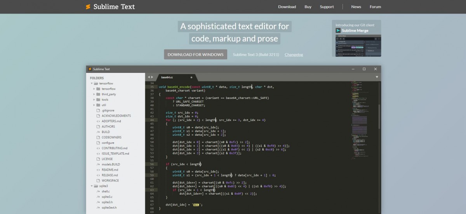Click the 'NUL' string on line 67
466x214 pixels.
point(196,205)
